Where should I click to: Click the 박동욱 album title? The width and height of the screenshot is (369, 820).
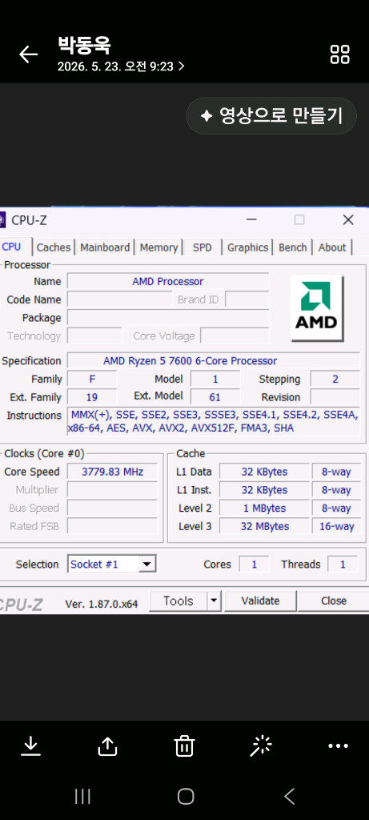84,45
